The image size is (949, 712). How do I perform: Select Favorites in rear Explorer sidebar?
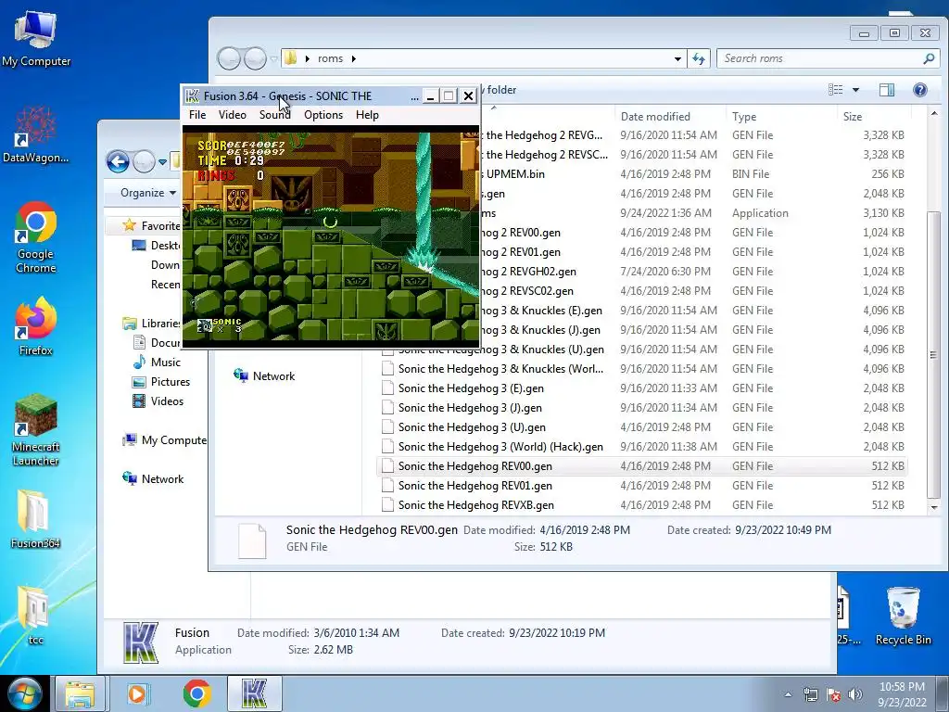pyautogui.click(x=151, y=226)
